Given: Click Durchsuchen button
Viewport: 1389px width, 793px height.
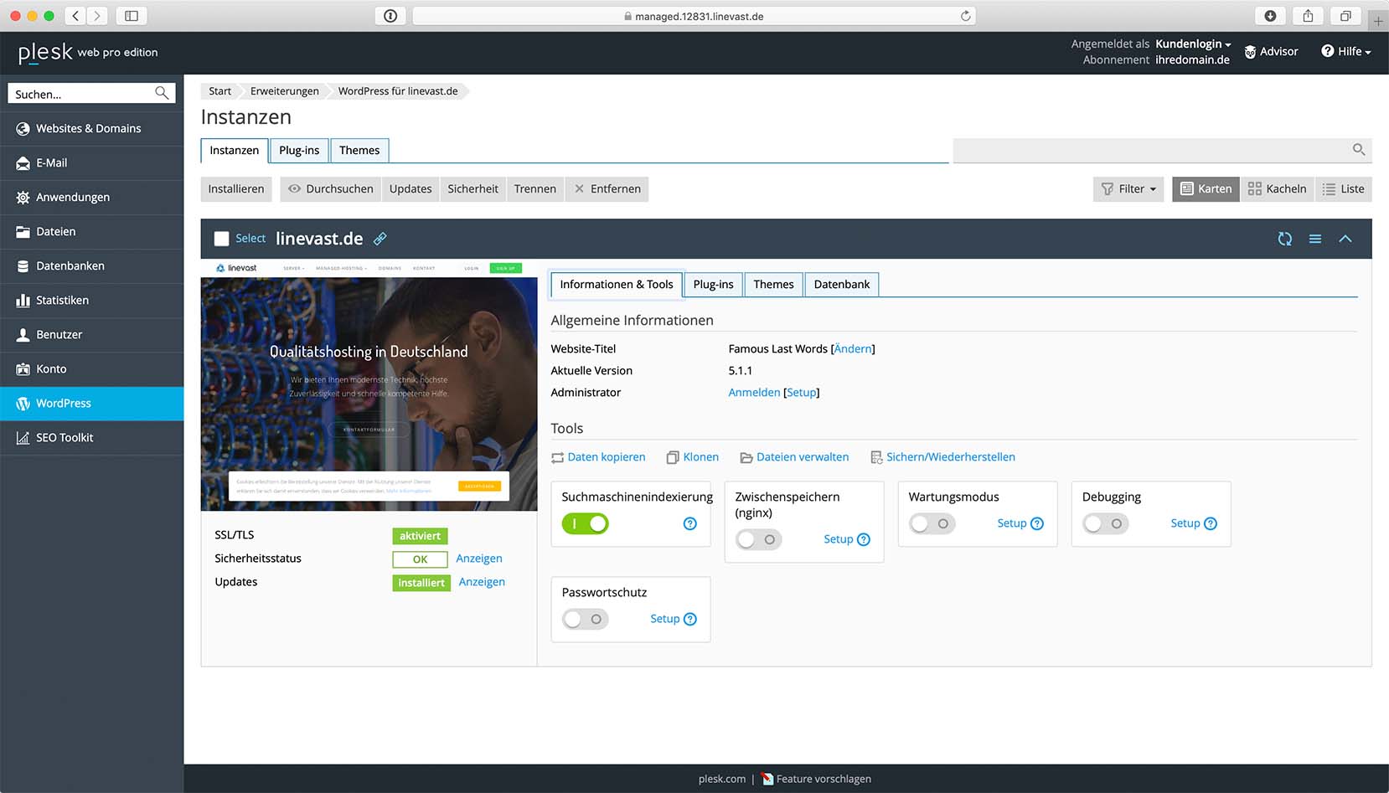Looking at the screenshot, I should tap(331, 189).
